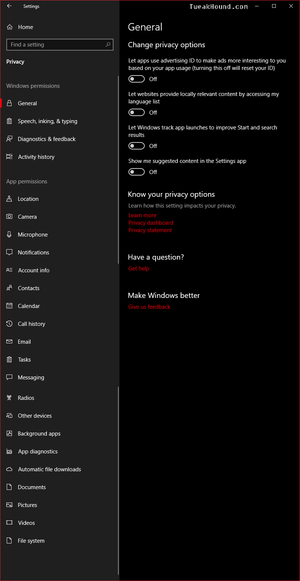
Task: Click the back arrow icon in Settings
Action: point(9,6)
